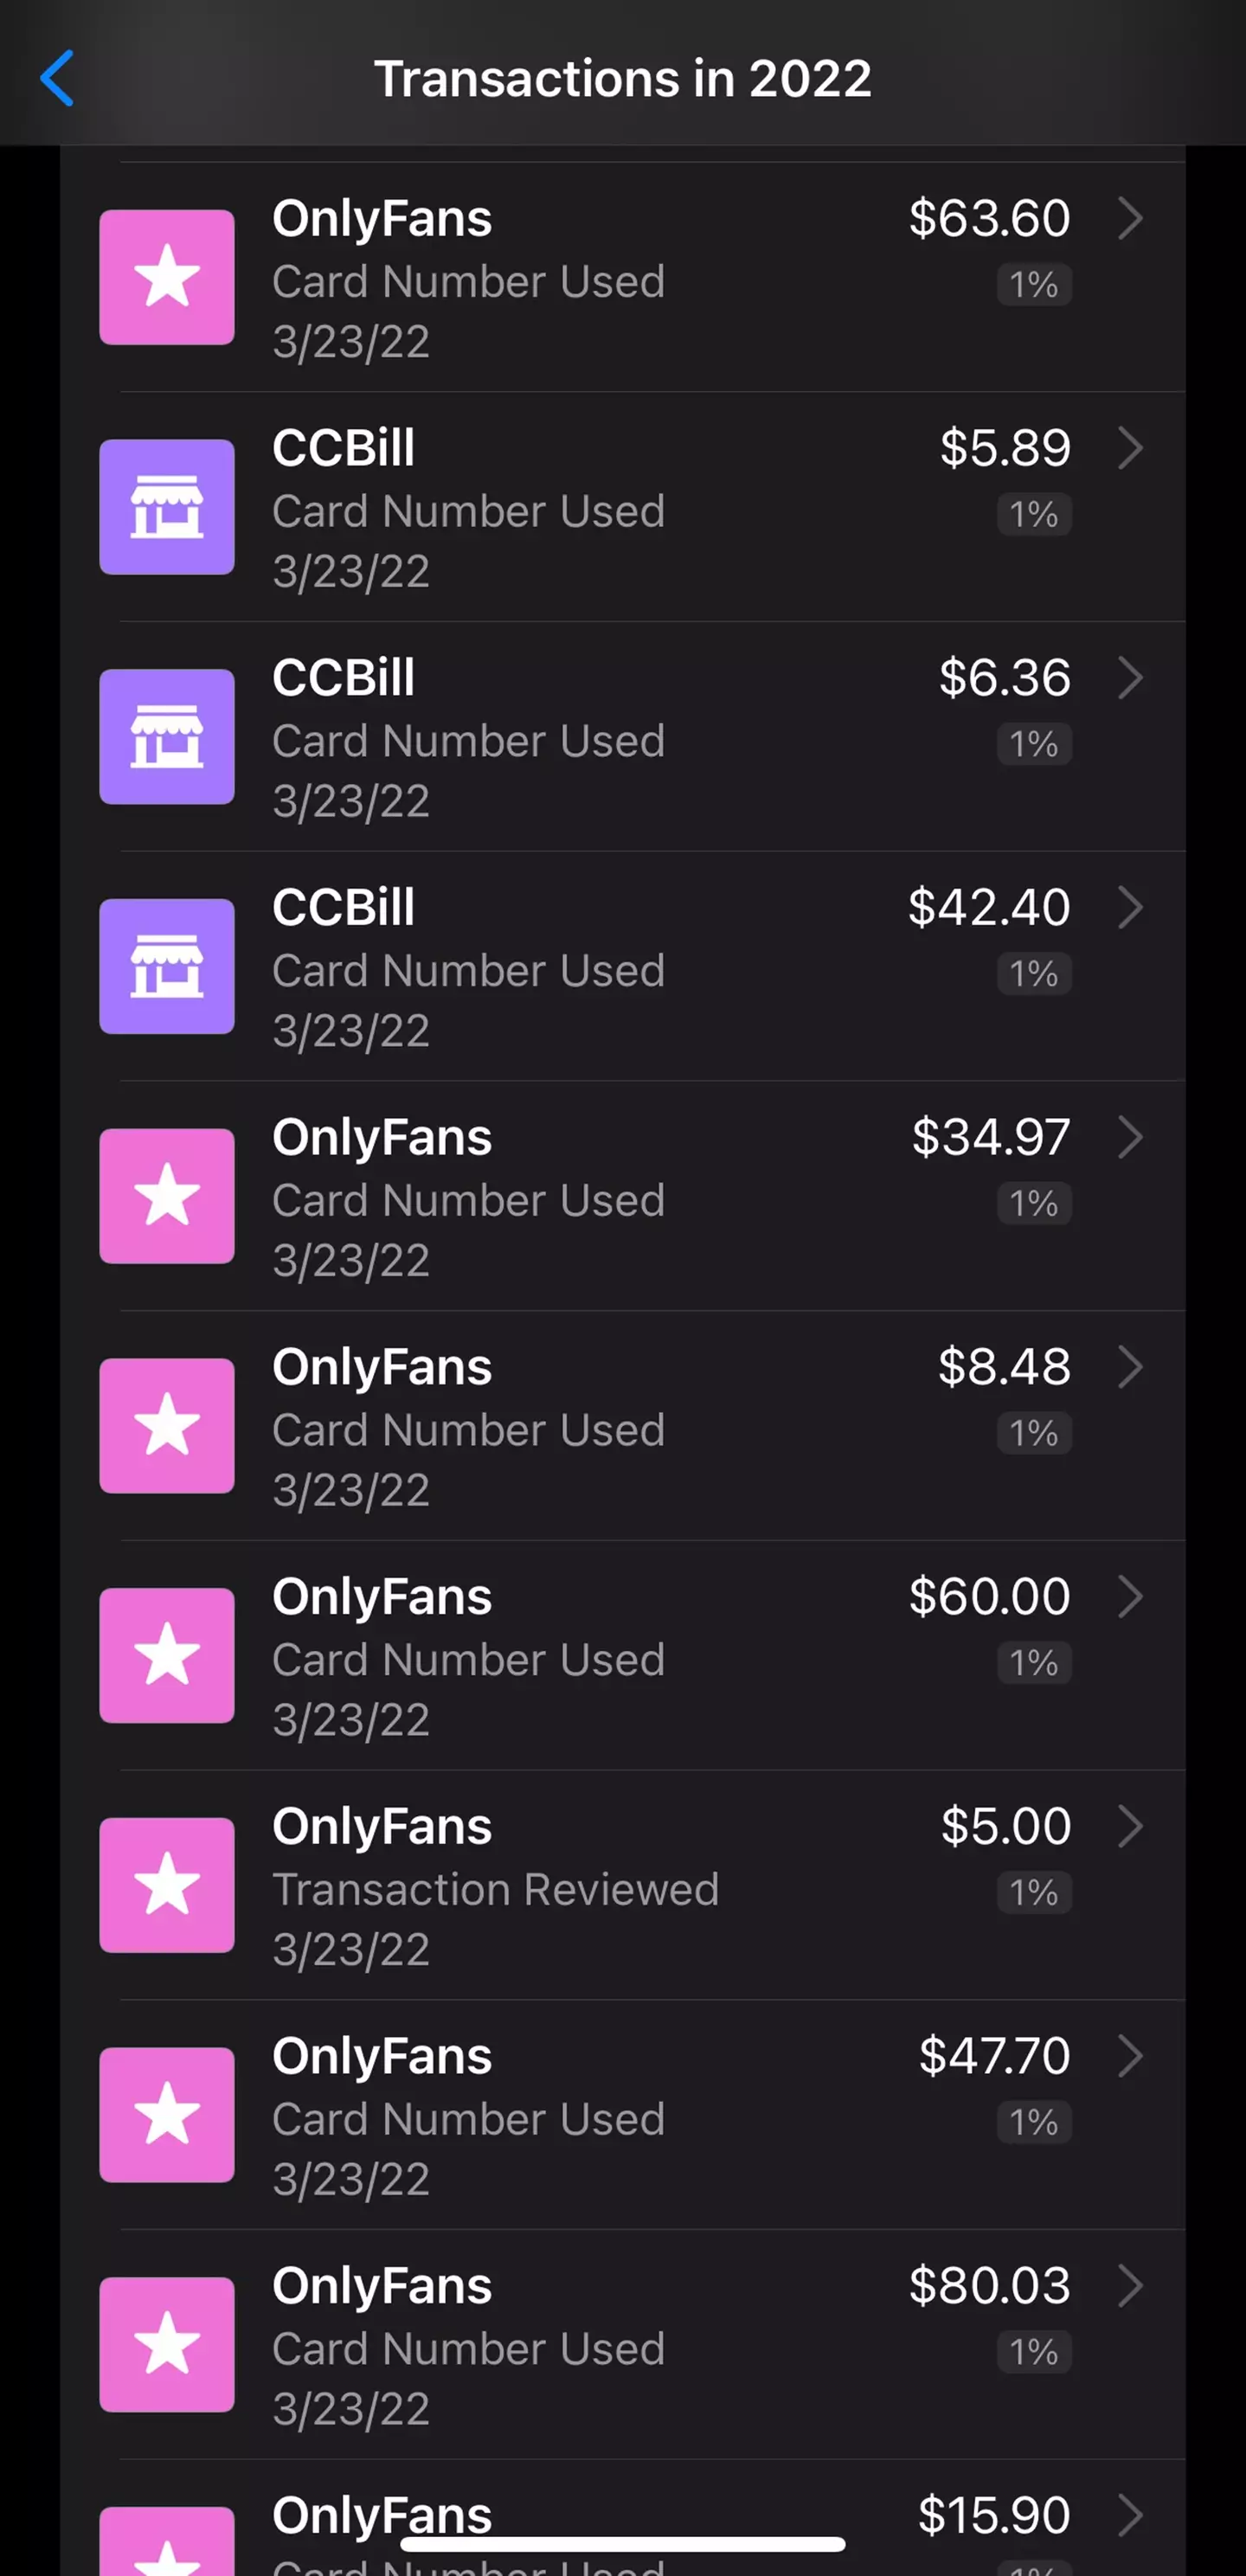Tap the home indicator bar

pos(622,2544)
